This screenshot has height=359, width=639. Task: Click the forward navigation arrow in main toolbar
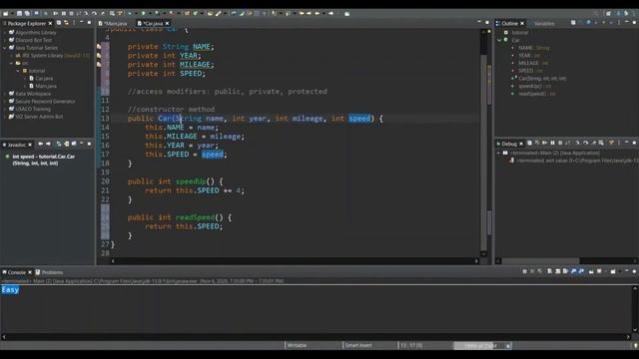pos(331,13)
